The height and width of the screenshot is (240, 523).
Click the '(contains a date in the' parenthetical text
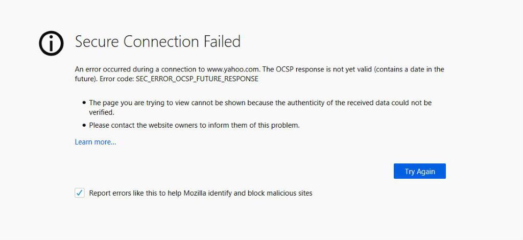click(x=409, y=69)
